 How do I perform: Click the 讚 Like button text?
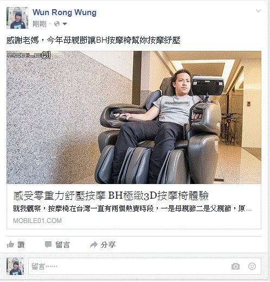pyautogui.click(x=21, y=245)
